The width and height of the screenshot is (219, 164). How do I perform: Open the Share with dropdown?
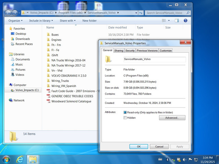point(68,20)
